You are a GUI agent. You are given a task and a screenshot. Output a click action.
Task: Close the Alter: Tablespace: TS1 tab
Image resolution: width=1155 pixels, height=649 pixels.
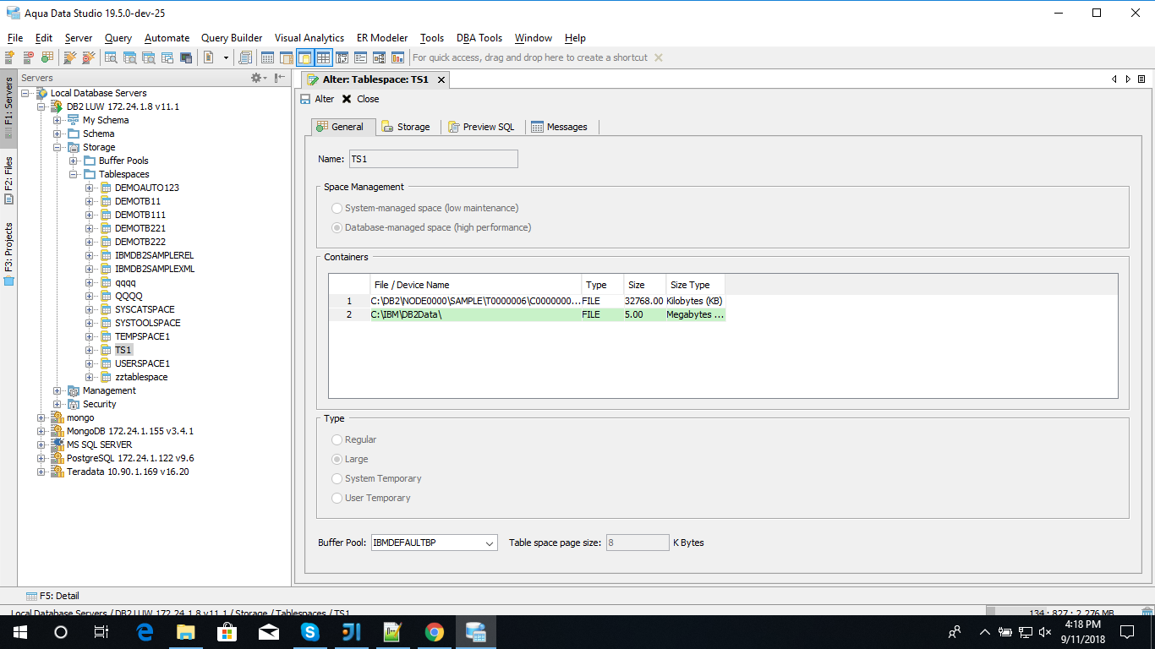(x=441, y=79)
